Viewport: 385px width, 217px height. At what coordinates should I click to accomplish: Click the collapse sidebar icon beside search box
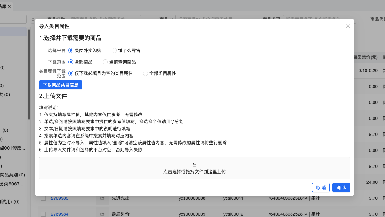tap(33, 19)
